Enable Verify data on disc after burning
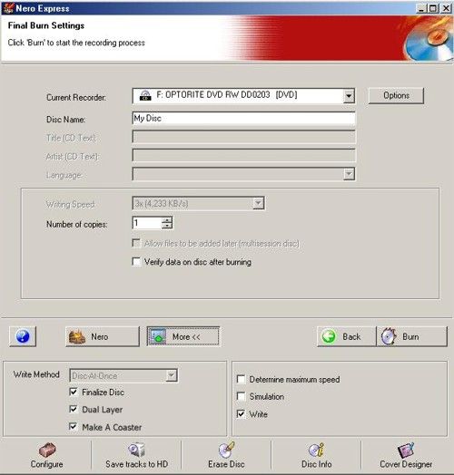 [136, 262]
